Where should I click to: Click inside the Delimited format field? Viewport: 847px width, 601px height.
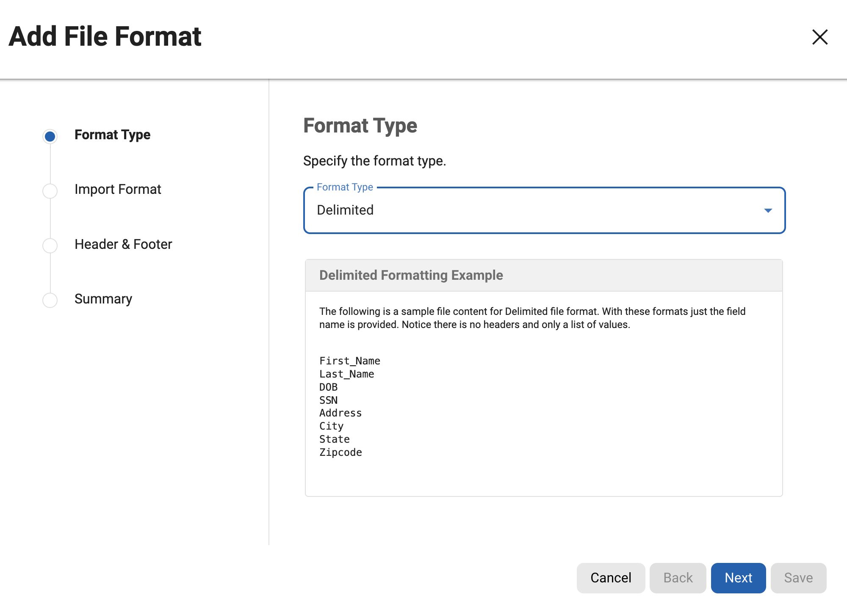pyautogui.click(x=466, y=210)
